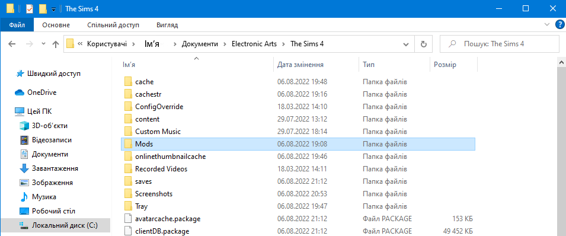Image resolution: width=566 pixels, height=236 pixels.
Task: Click the Explorer folder icon in title bar
Action: point(11,8)
